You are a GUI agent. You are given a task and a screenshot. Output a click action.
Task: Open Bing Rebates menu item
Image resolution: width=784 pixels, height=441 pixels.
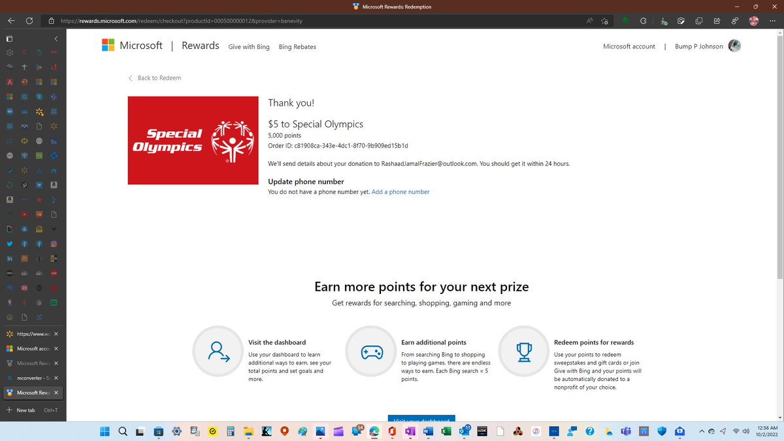[x=297, y=47]
